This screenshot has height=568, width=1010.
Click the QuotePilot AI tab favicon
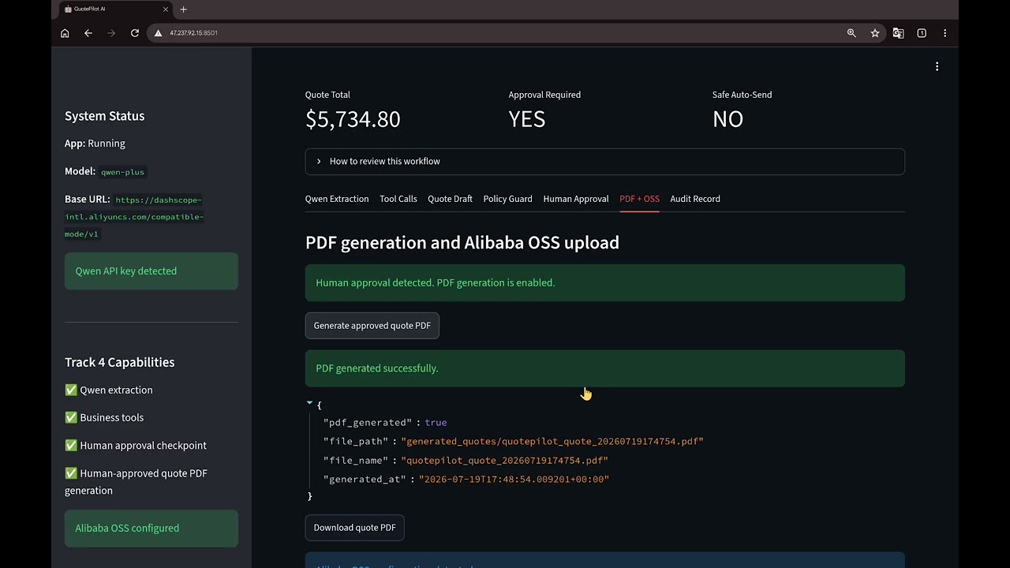68,9
